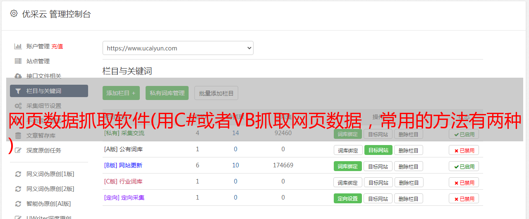Click the red 充值 link

pyautogui.click(x=57, y=46)
